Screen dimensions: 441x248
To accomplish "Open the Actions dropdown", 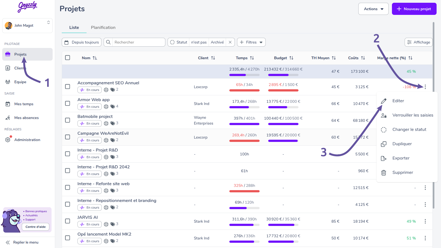I will pos(373,9).
